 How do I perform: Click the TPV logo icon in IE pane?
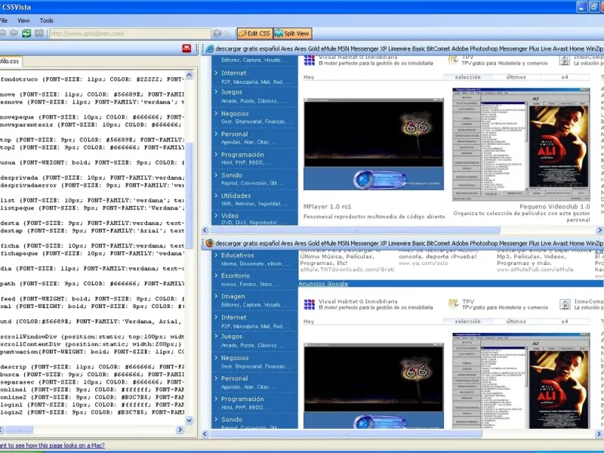click(x=454, y=60)
